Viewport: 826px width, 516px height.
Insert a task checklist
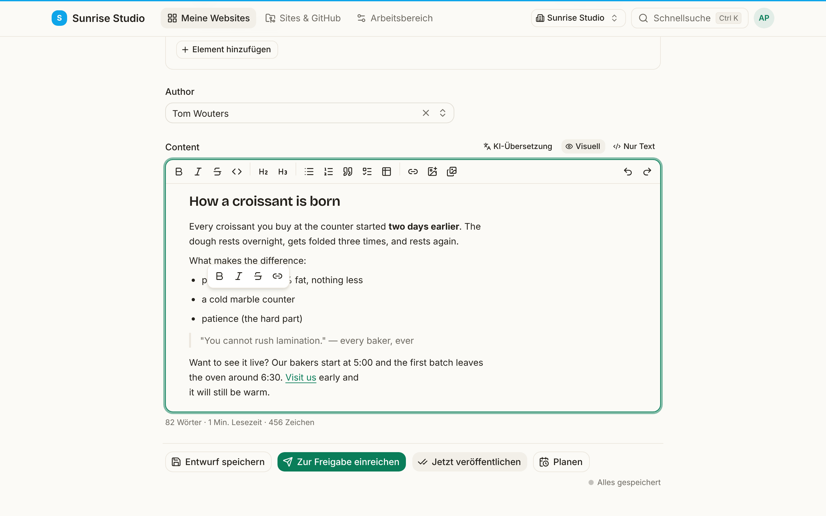pos(367,172)
